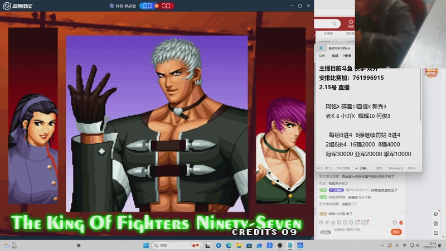Image resolution: width=446 pixels, height=251 pixels.
Task: Click the megaphone icon in chat toolbar
Action: [x=327, y=223]
